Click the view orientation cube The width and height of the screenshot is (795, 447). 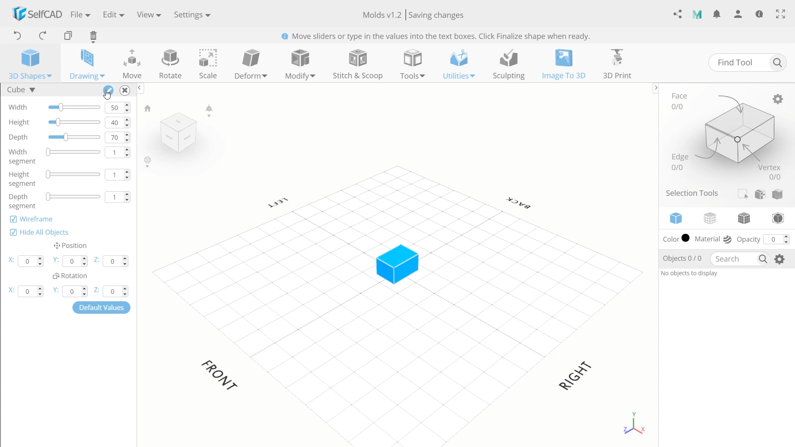click(x=178, y=132)
